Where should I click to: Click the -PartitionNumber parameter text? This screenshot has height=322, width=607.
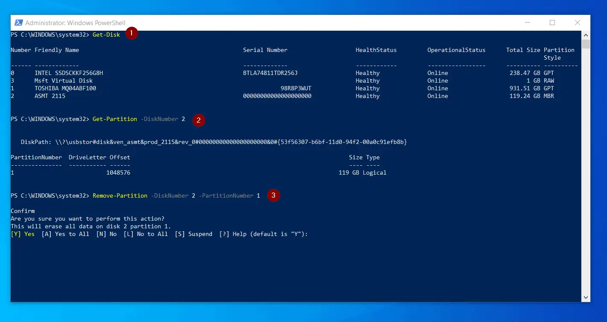pyautogui.click(x=226, y=195)
